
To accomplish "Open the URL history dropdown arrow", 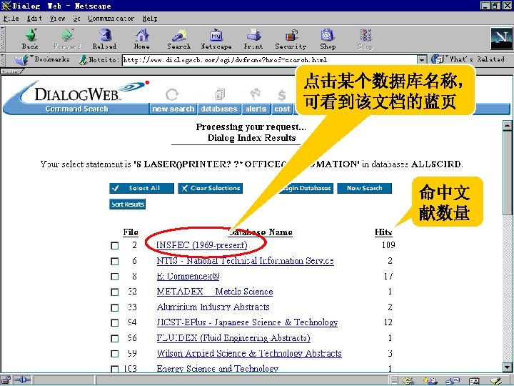I will 422,60.
